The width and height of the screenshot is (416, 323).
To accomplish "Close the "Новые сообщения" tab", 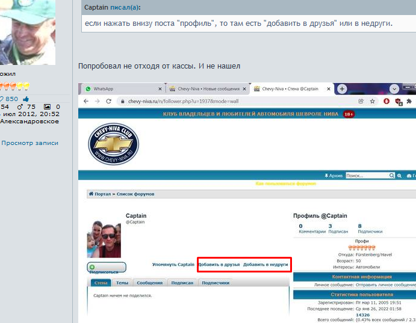I will coord(244,89).
